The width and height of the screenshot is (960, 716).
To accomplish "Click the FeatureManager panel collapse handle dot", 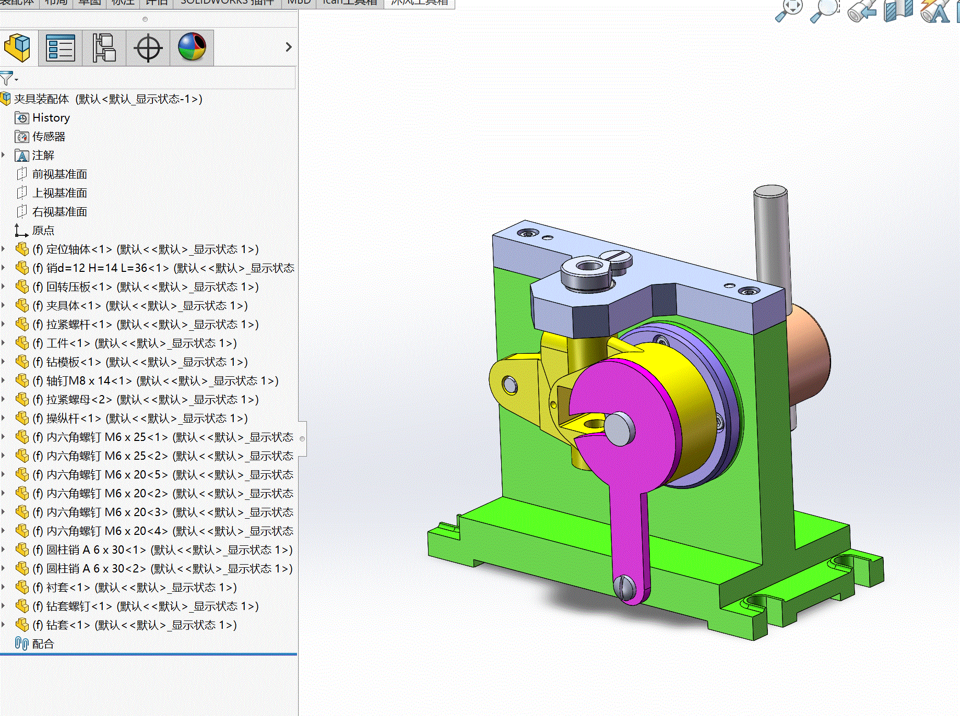I will coord(302,439).
